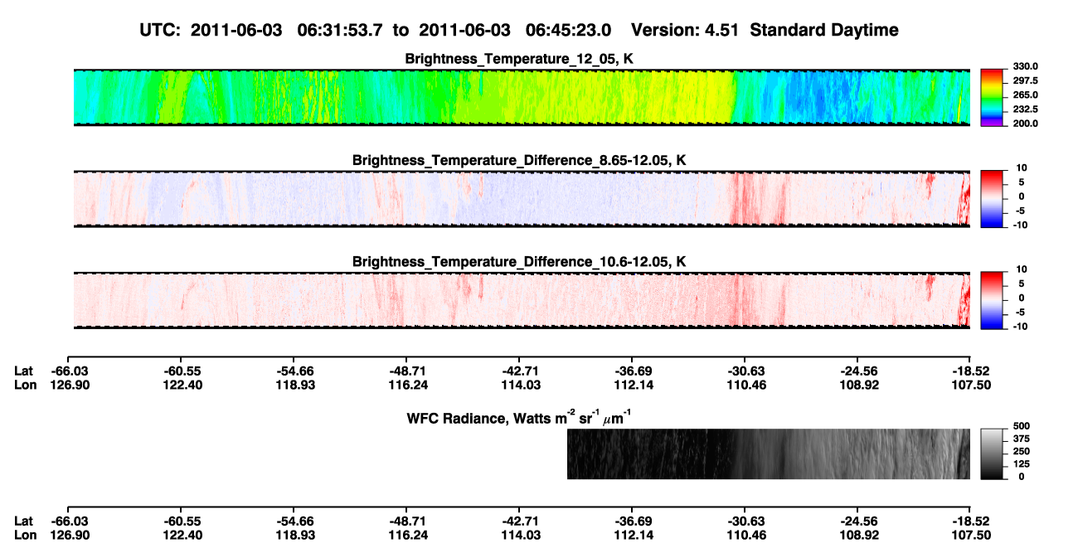Click longitude 108.92 on the axis below WFC Radiance
Image resolution: width=1078 pixels, height=553 pixels.
(858, 535)
